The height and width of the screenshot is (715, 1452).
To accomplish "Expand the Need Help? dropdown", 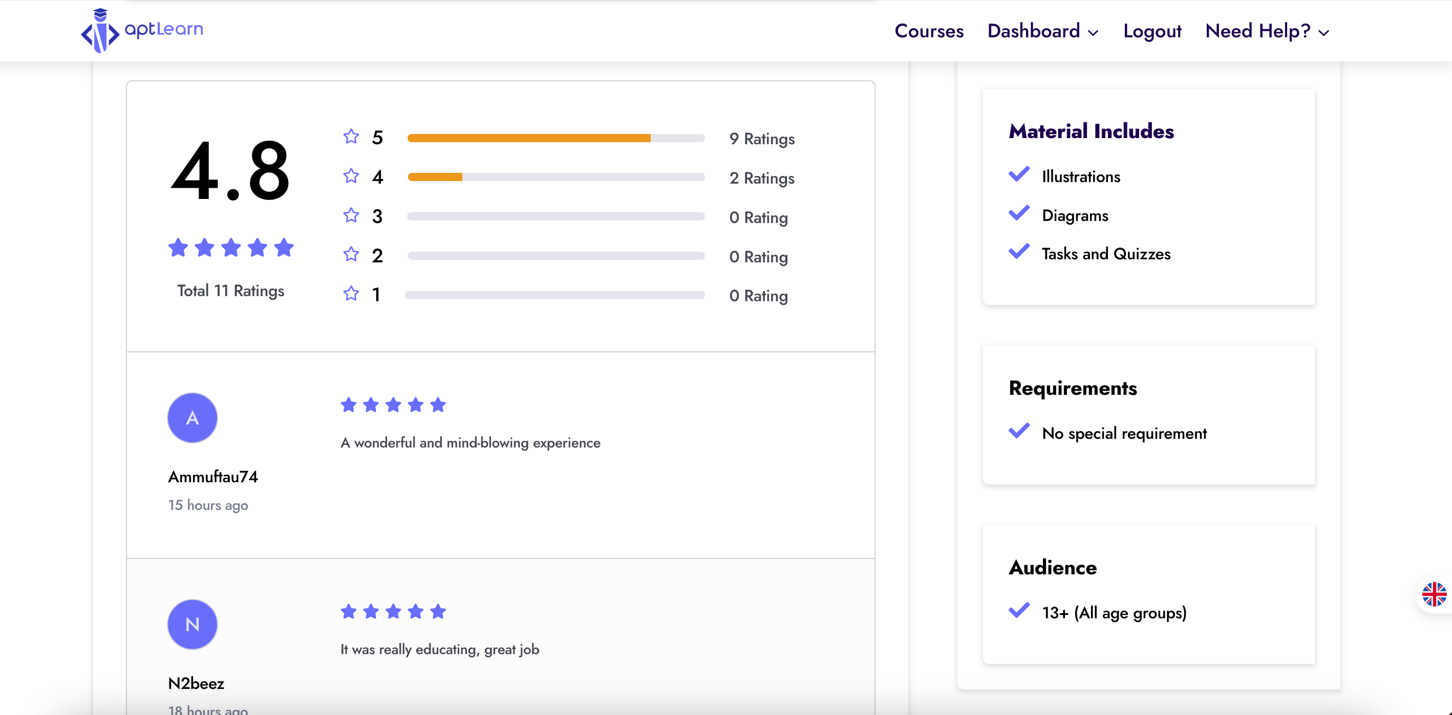I will [1267, 31].
